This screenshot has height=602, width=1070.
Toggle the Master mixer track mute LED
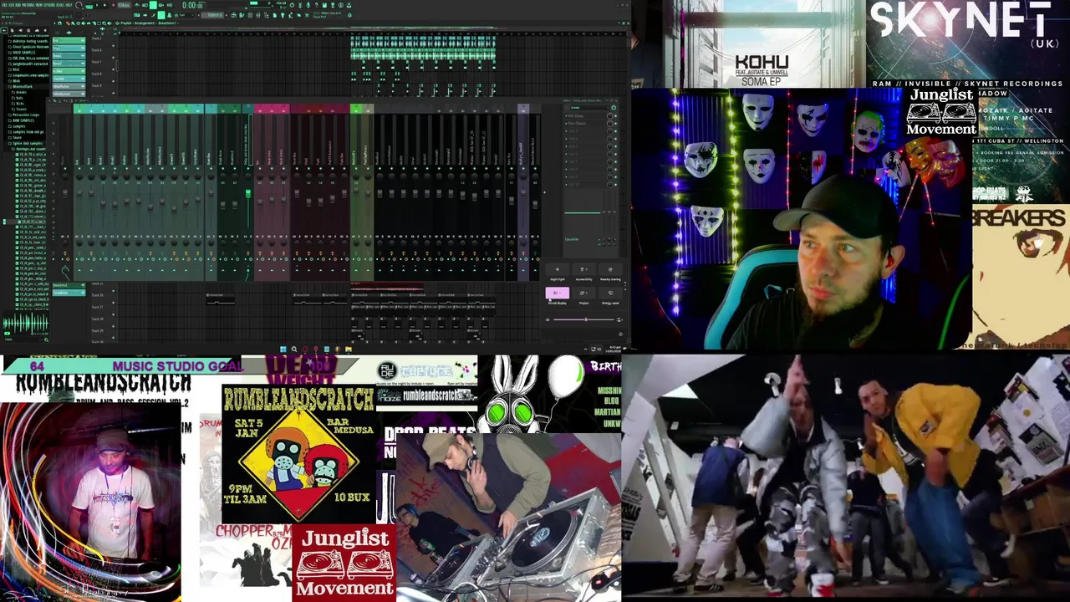point(64,169)
